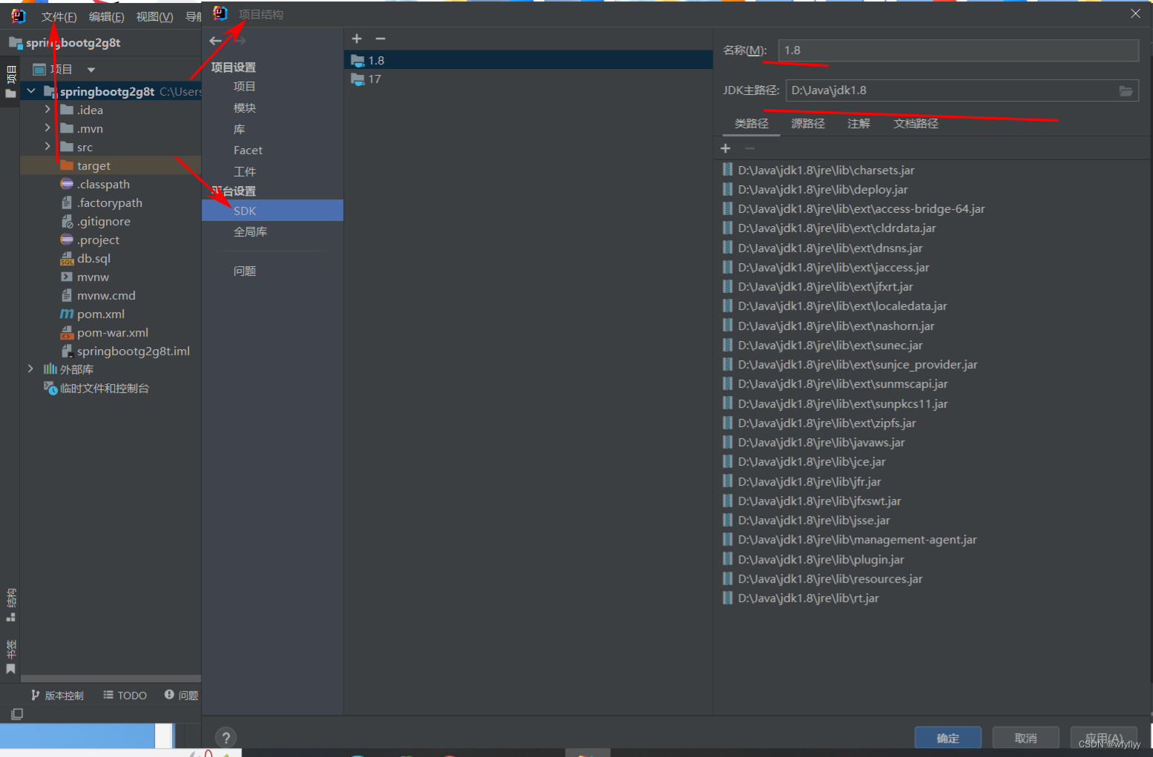Open the Edit menu (编辑)
Screen dimensions: 1153x757
pyautogui.click(x=106, y=16)
